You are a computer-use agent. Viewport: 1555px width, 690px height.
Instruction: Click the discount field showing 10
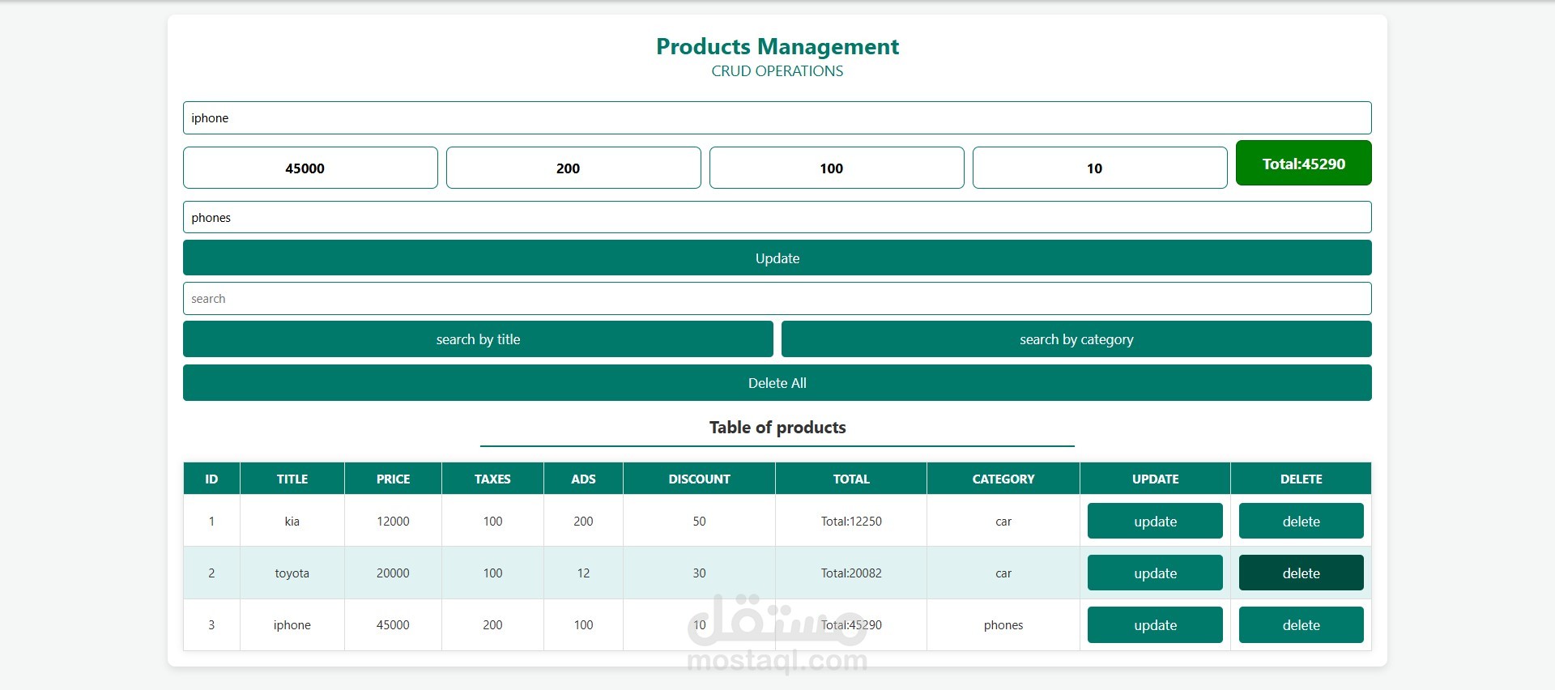tap(1100, 168)
